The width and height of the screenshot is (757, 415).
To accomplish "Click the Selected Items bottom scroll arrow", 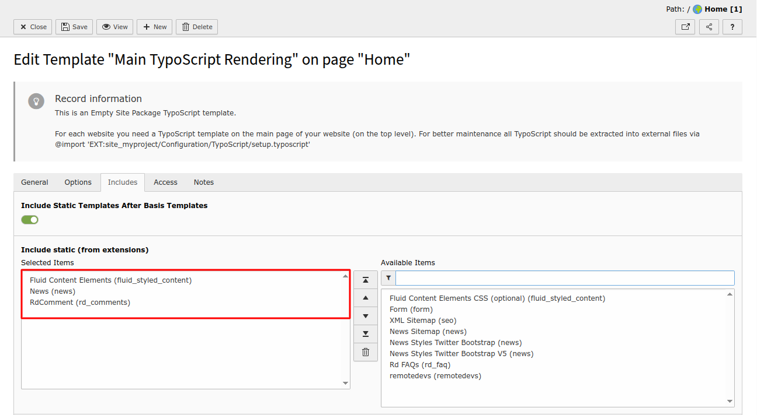I will (345, 383).
